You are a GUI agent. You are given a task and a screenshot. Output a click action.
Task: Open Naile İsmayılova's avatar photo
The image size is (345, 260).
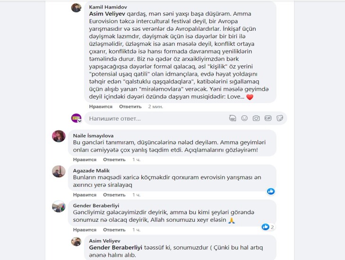59,136
